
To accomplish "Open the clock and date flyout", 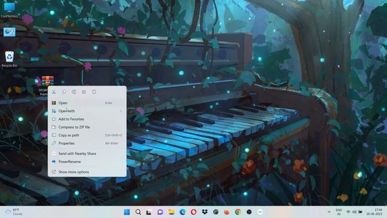I will point(374,212).
